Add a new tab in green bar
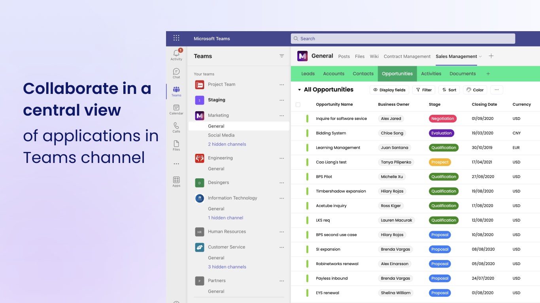This screenshot has width=540, height=303. (488, 74)
